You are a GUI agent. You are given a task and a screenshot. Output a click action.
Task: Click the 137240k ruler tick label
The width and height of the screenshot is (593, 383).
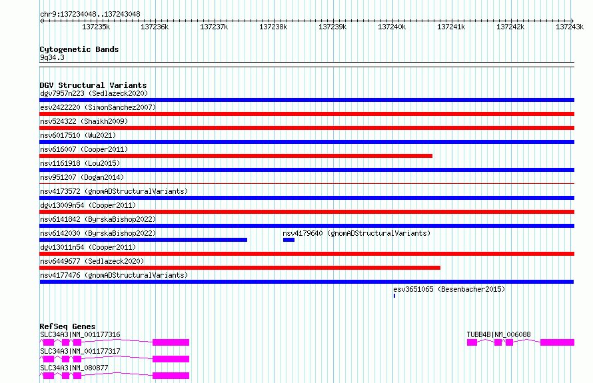pos(392,27)
